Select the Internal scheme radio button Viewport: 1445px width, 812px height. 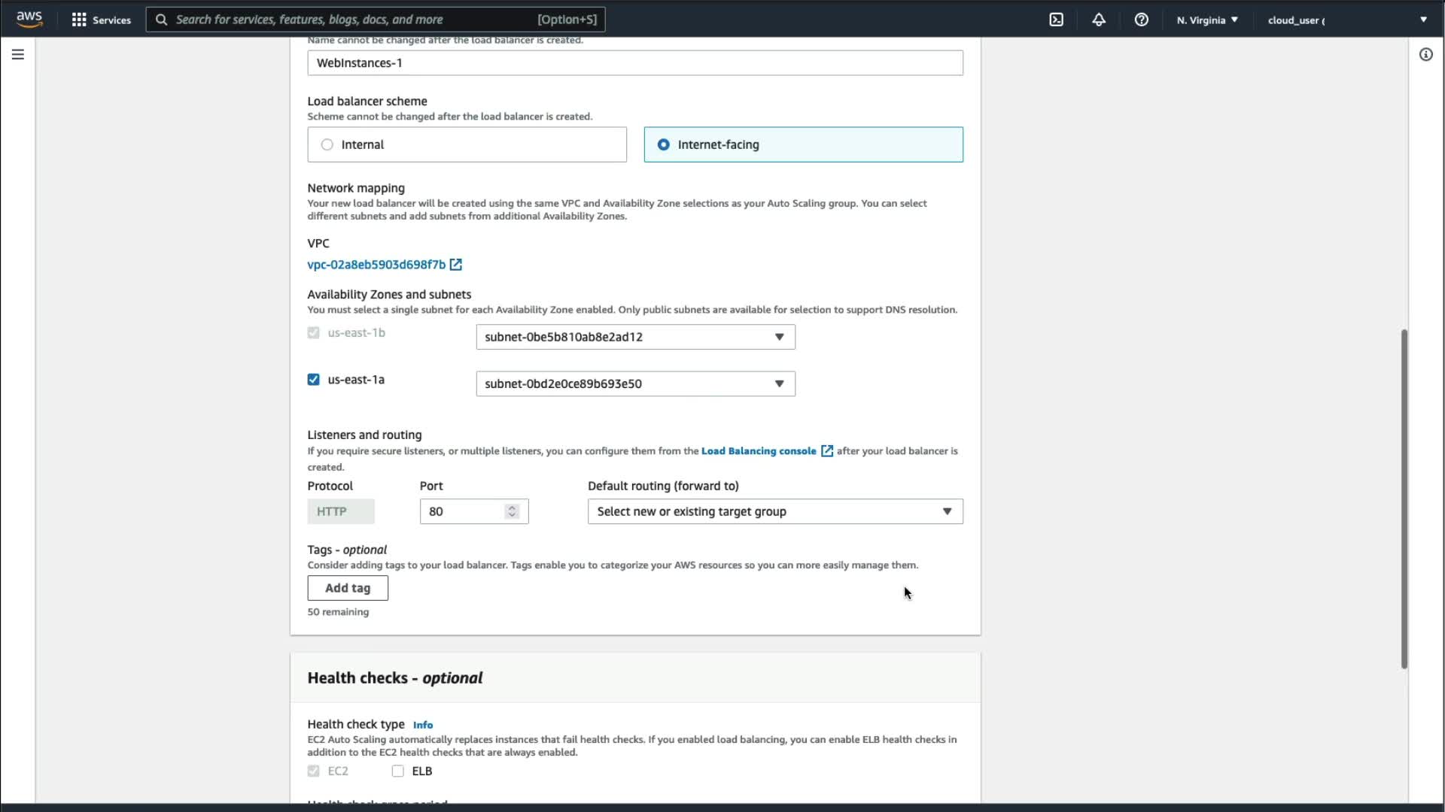click(x=327, y=144)
